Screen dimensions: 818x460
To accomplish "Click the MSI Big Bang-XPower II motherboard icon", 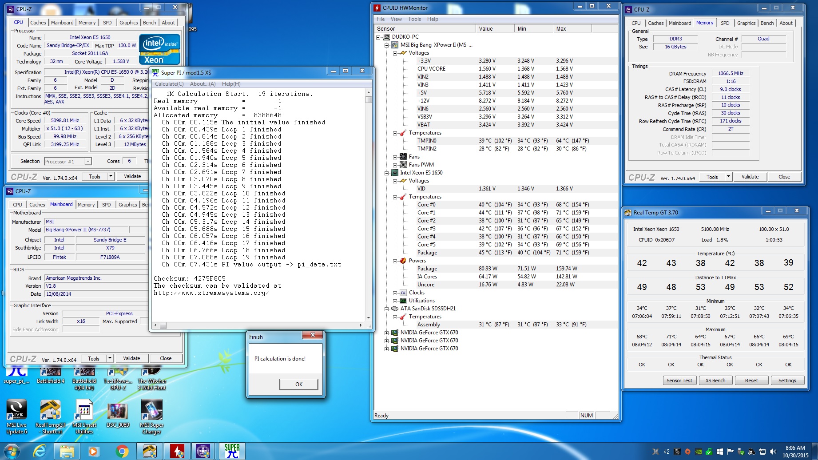I will 395,45.
